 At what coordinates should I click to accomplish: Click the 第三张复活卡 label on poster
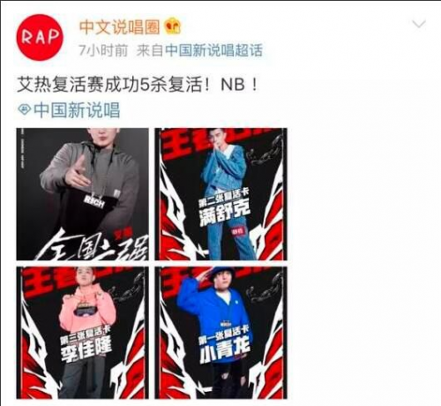[x=86, y=335]
